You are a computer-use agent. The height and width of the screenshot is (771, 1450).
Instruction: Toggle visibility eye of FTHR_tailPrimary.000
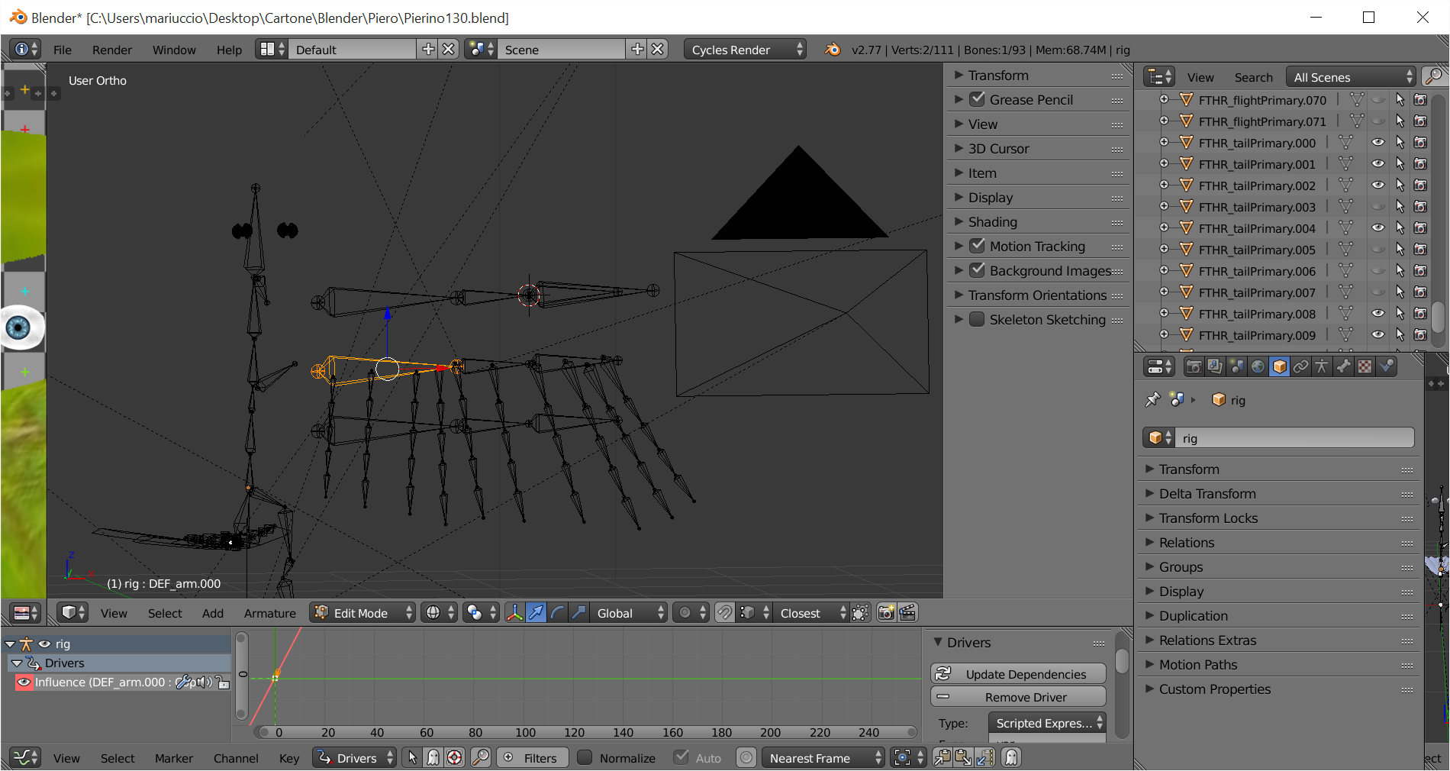click(x=1377, y=143)
